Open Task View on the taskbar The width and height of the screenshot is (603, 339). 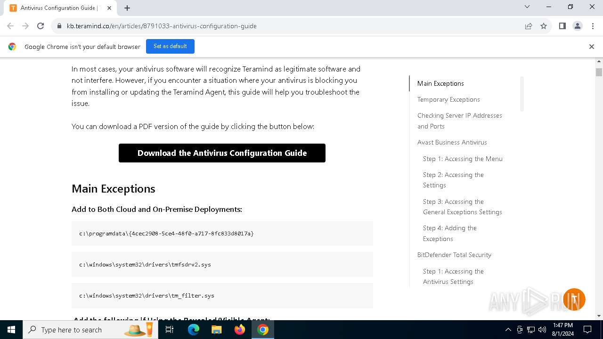(170, 330)
